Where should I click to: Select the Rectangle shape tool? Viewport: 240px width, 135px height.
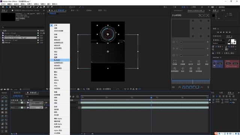27,7
